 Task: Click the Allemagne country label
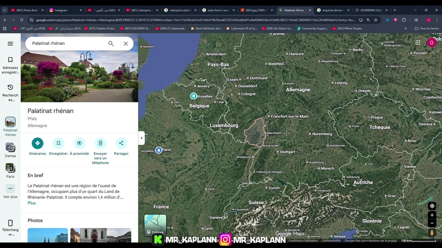click(298, 90)
